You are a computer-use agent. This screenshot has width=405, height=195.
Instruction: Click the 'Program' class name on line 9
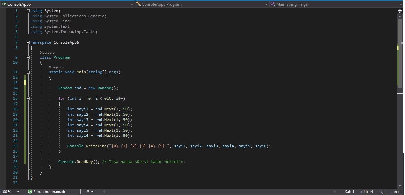61,57
